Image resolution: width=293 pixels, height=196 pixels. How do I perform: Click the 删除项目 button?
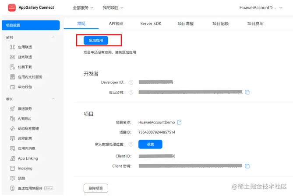point(96,188)
